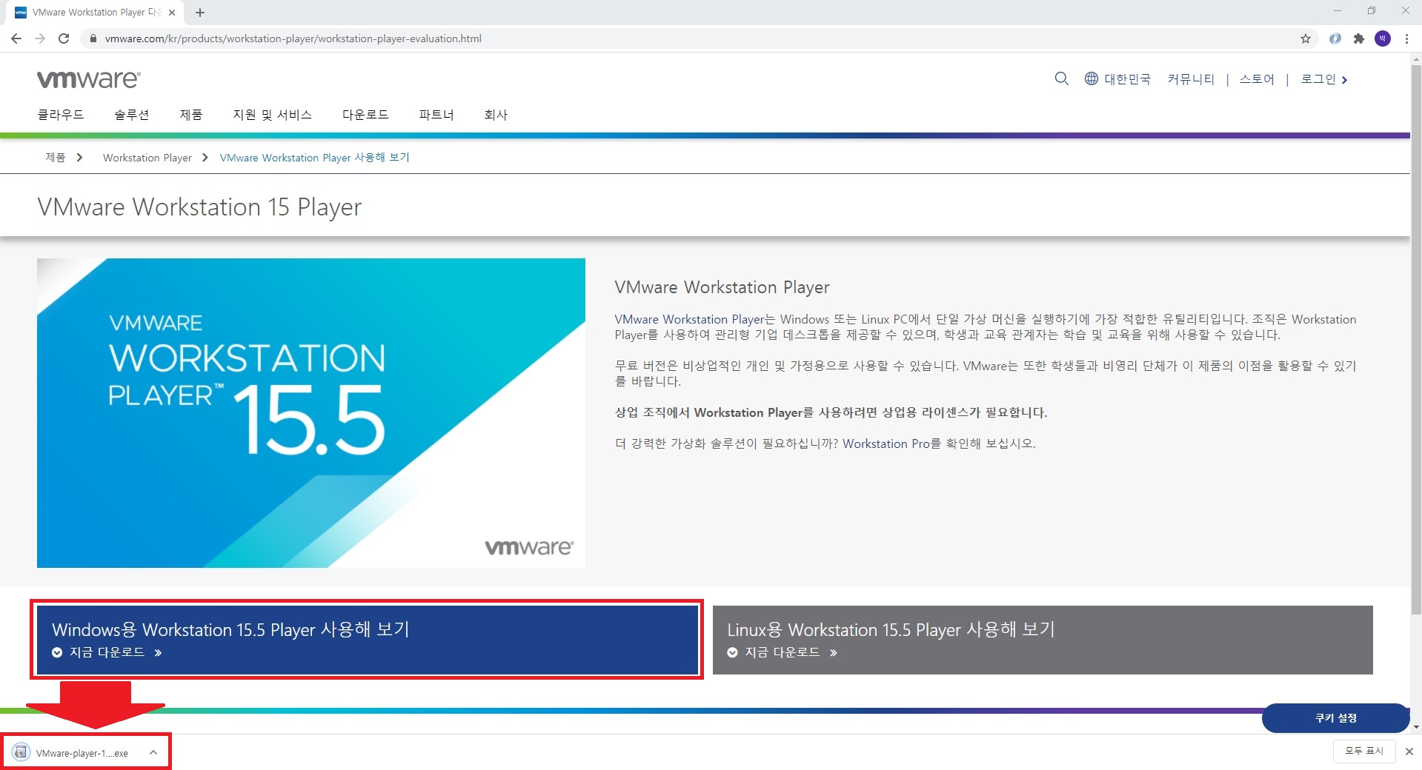The height and width of the screenshot is (770, 1422).
Task: Click chevron after 제품 breadcrumb
Action: pyautogui.click(x=79, y=157)
